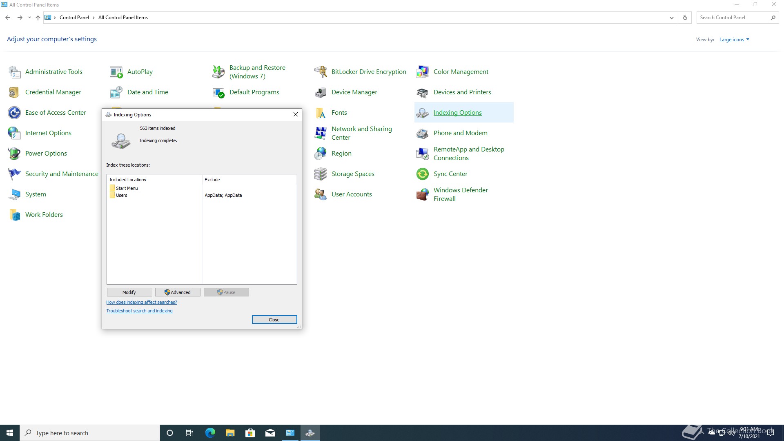This screenshot has height=441, width=784.
Task: Open Color Management icon
Action: click(x=423, y=72)
